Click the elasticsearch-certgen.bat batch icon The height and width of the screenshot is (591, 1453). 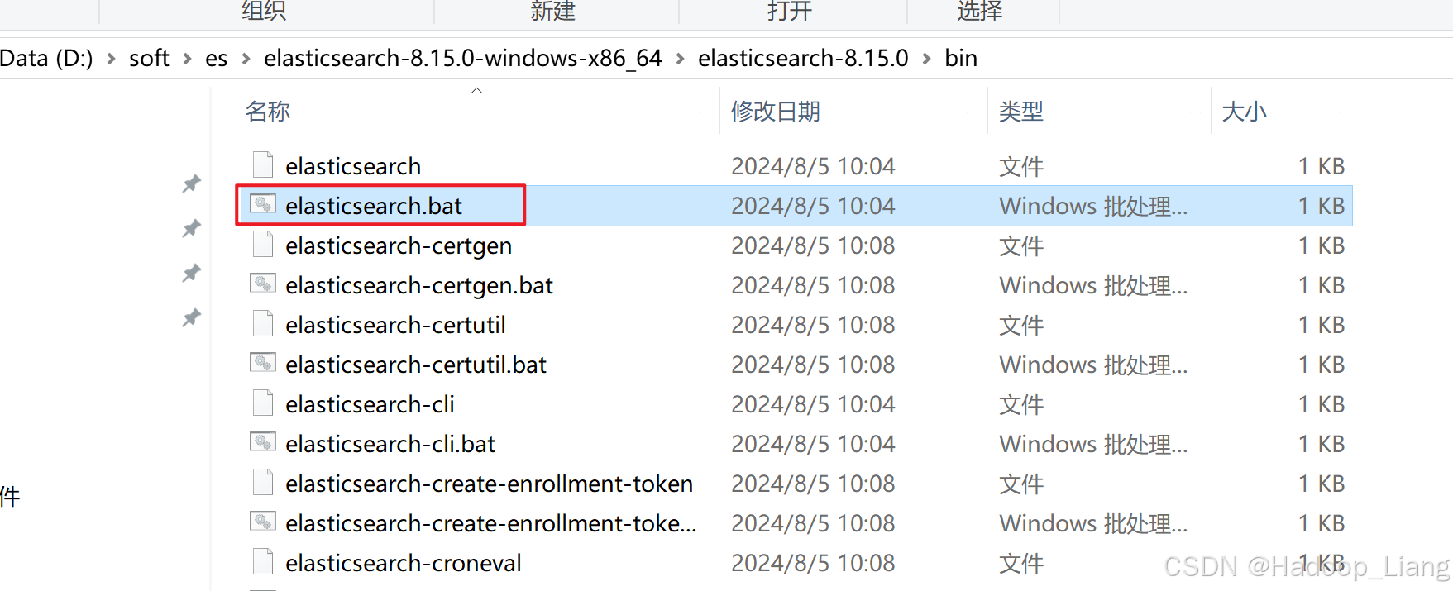(263, 283)
